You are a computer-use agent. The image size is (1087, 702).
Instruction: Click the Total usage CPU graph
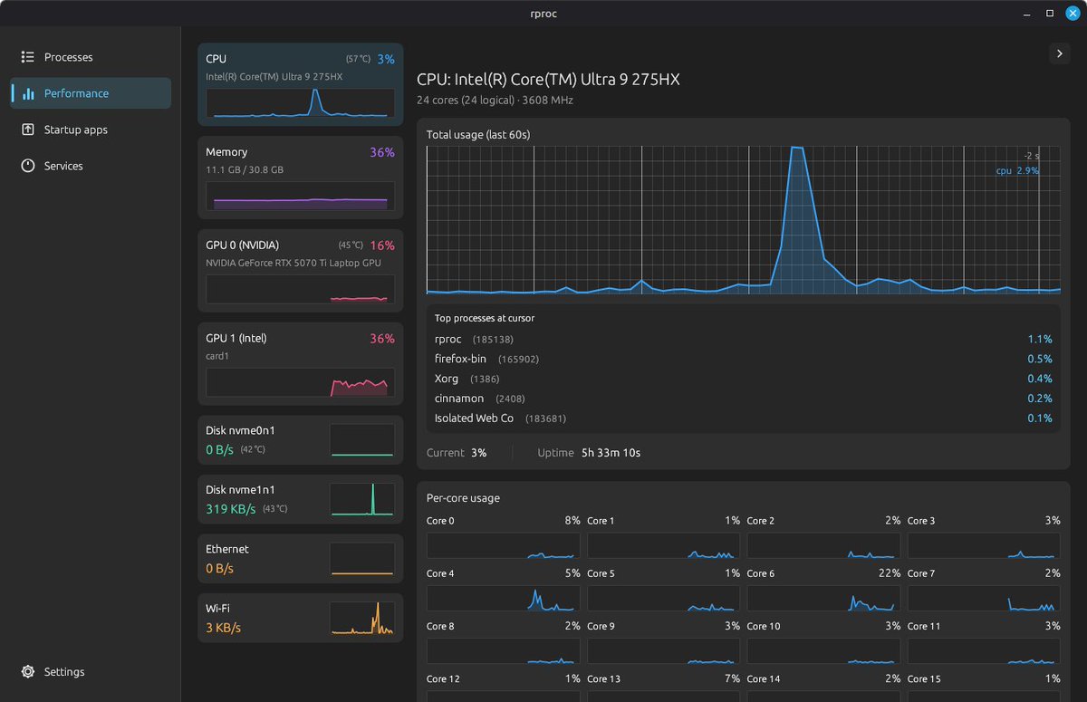tap(743, 220)
